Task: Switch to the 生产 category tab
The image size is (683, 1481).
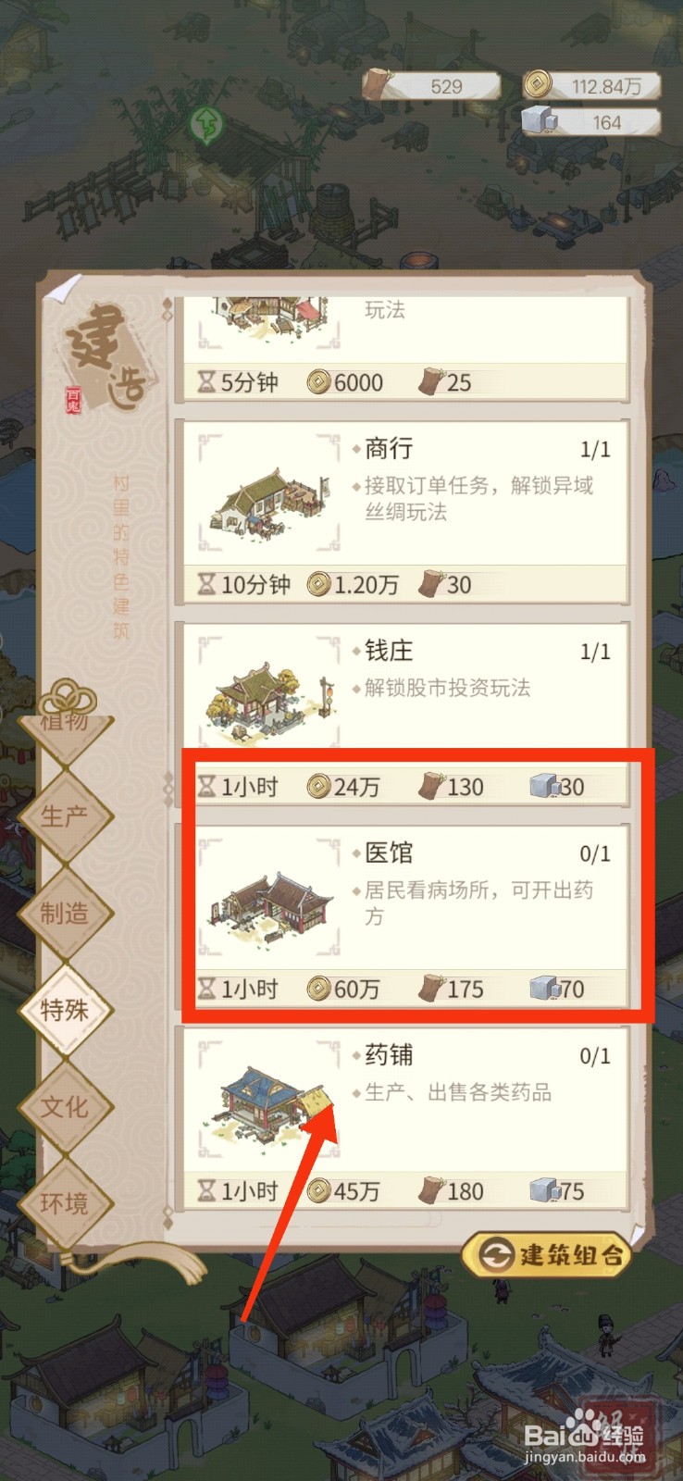Action: click(x=65, y=816)
